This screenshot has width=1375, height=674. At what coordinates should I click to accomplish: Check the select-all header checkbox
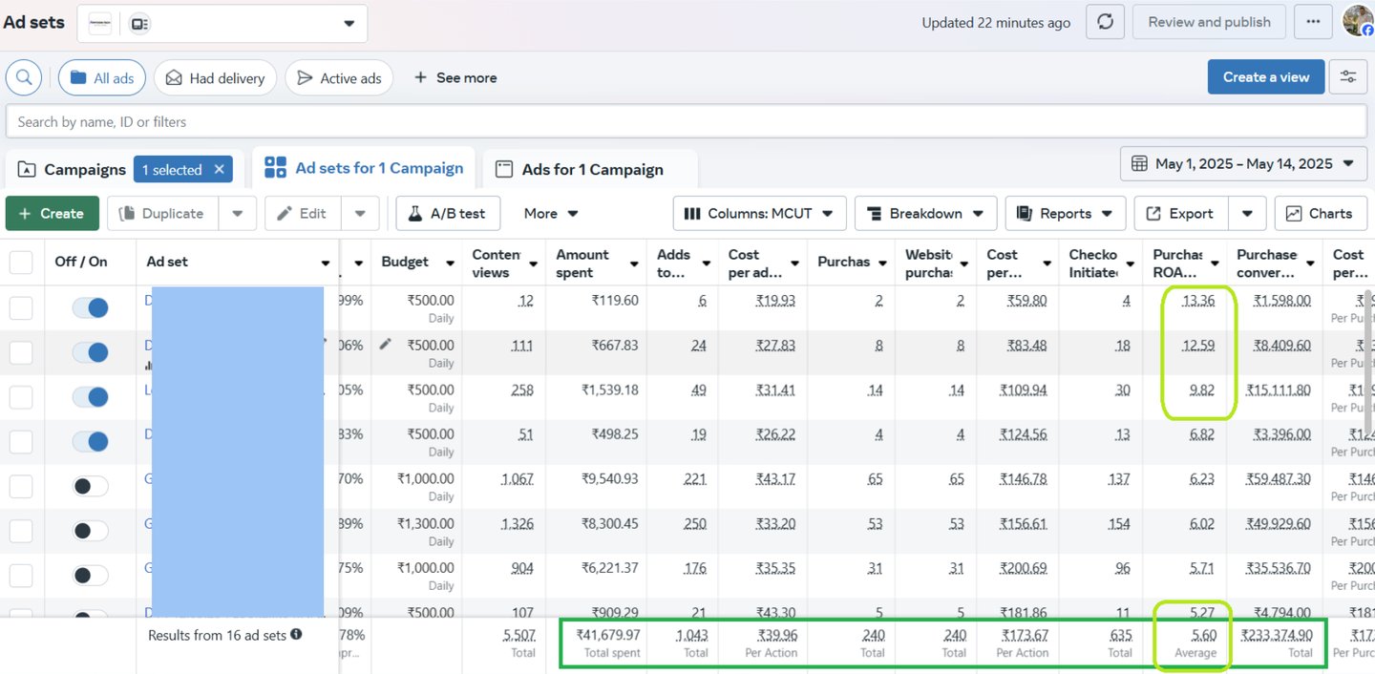21,263
